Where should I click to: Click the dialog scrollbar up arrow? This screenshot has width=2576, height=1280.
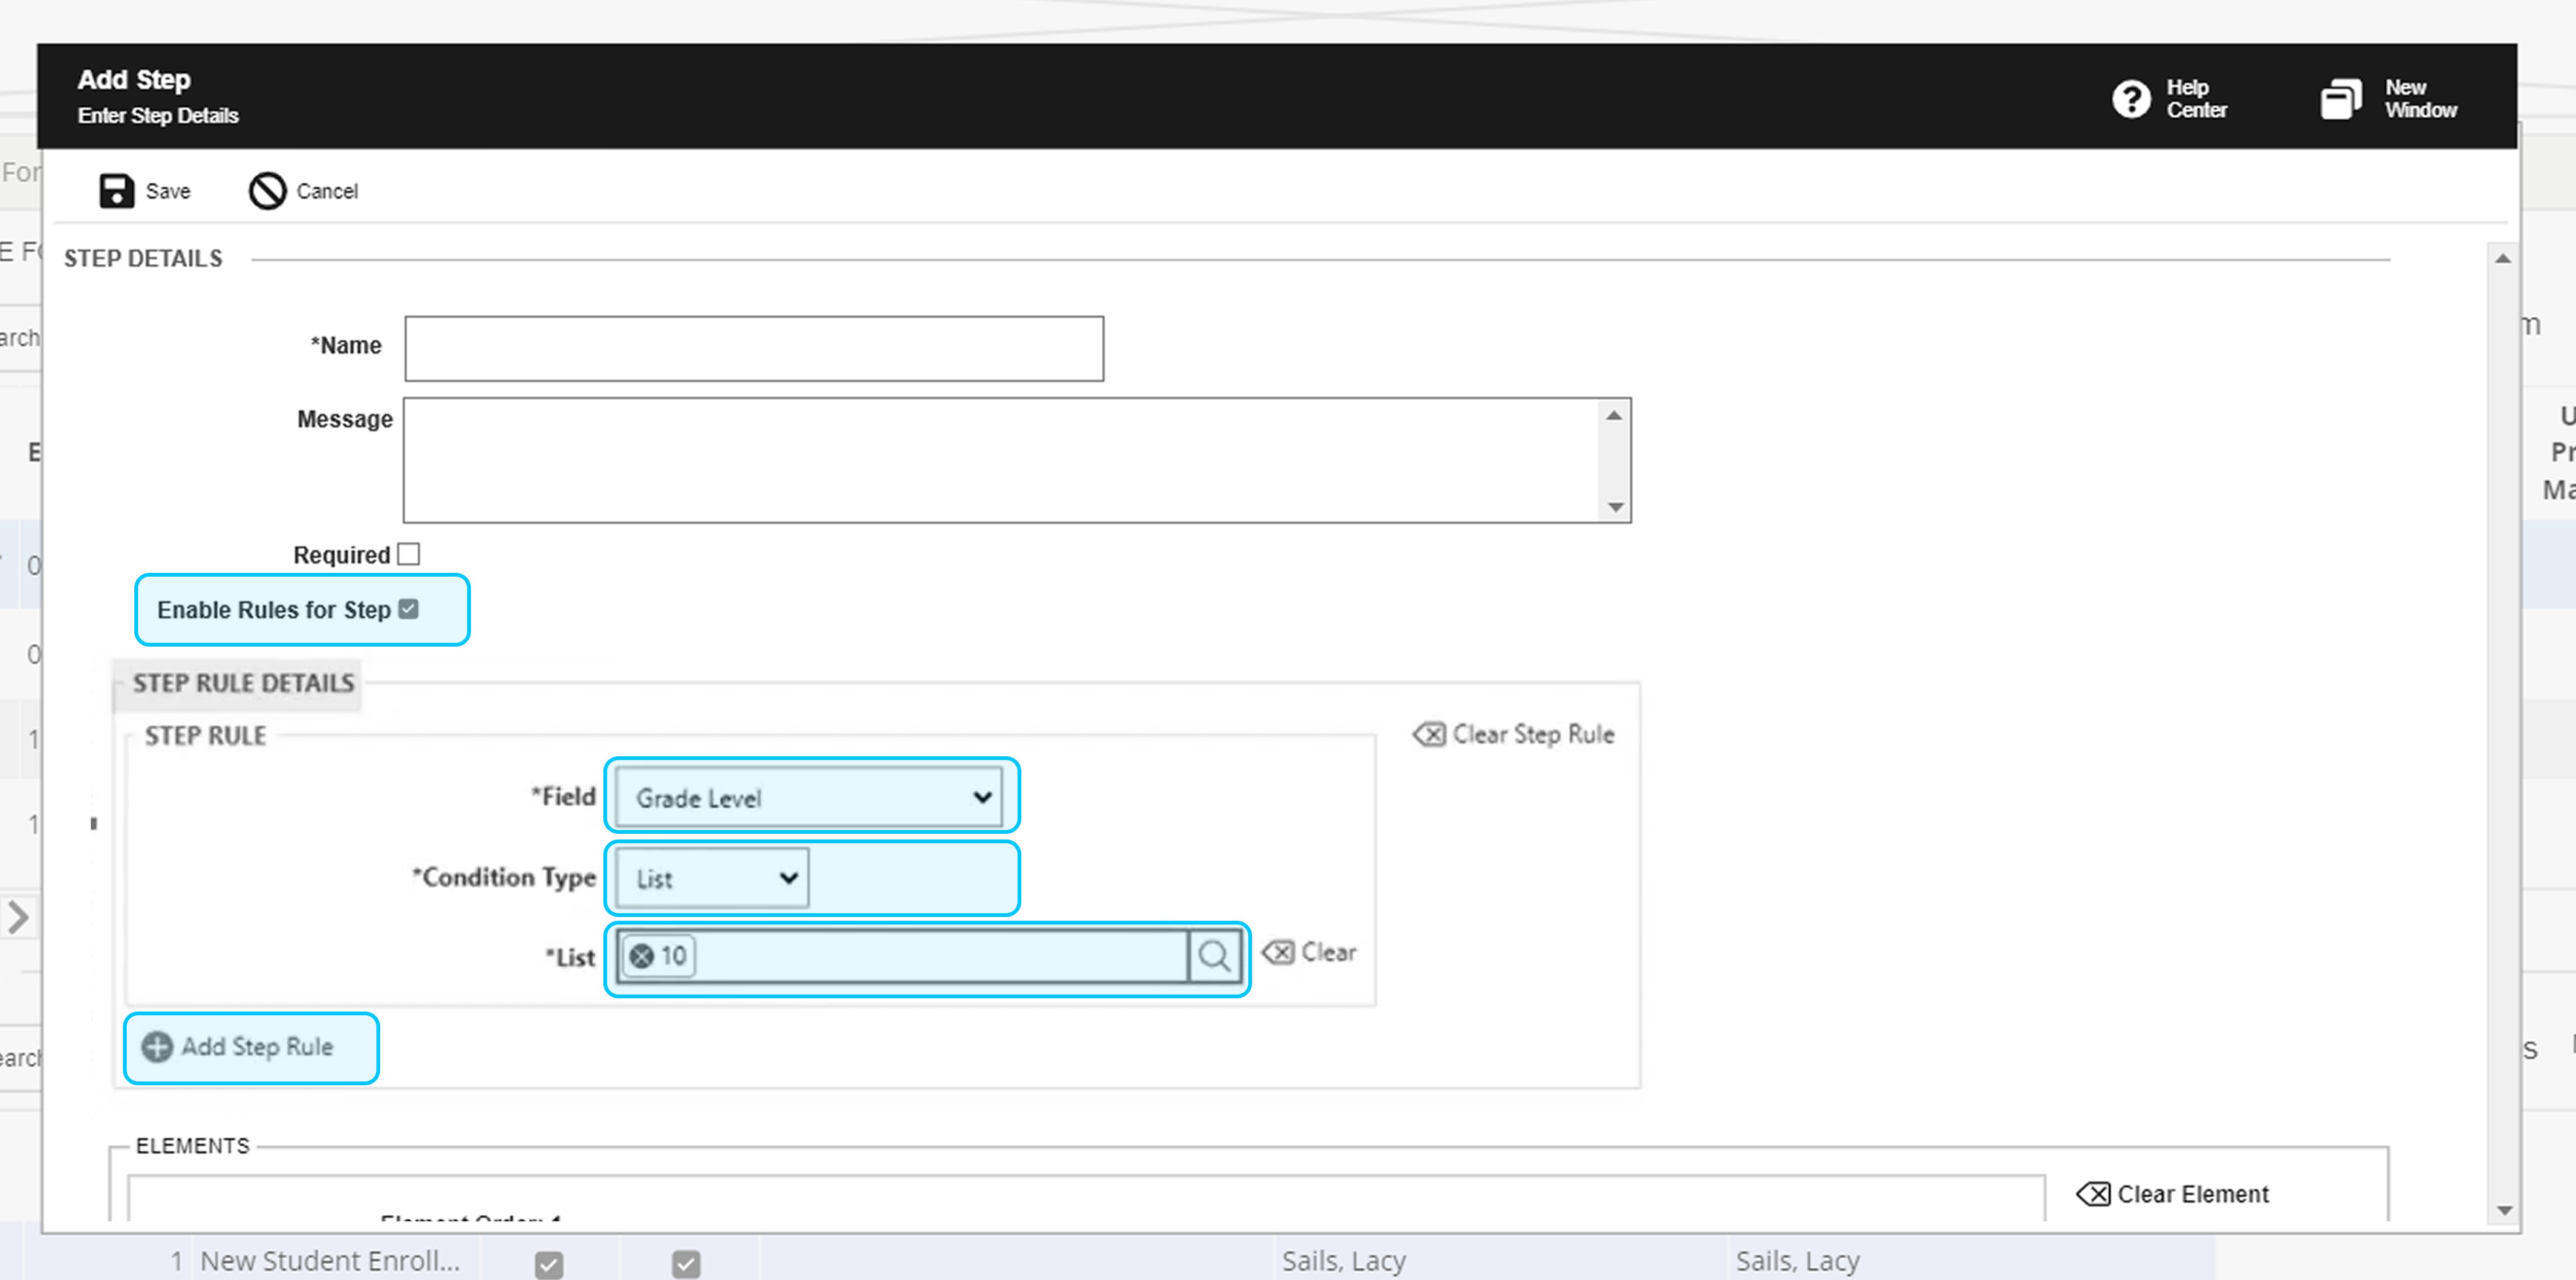coord(2503,259)
